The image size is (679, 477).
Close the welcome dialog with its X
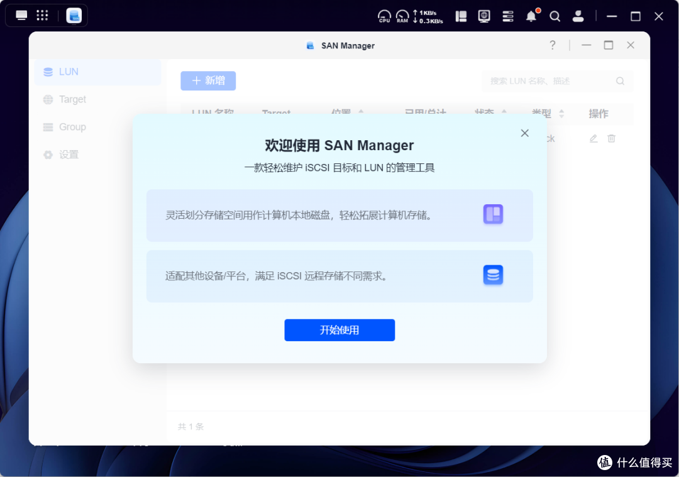coord(524,133)
